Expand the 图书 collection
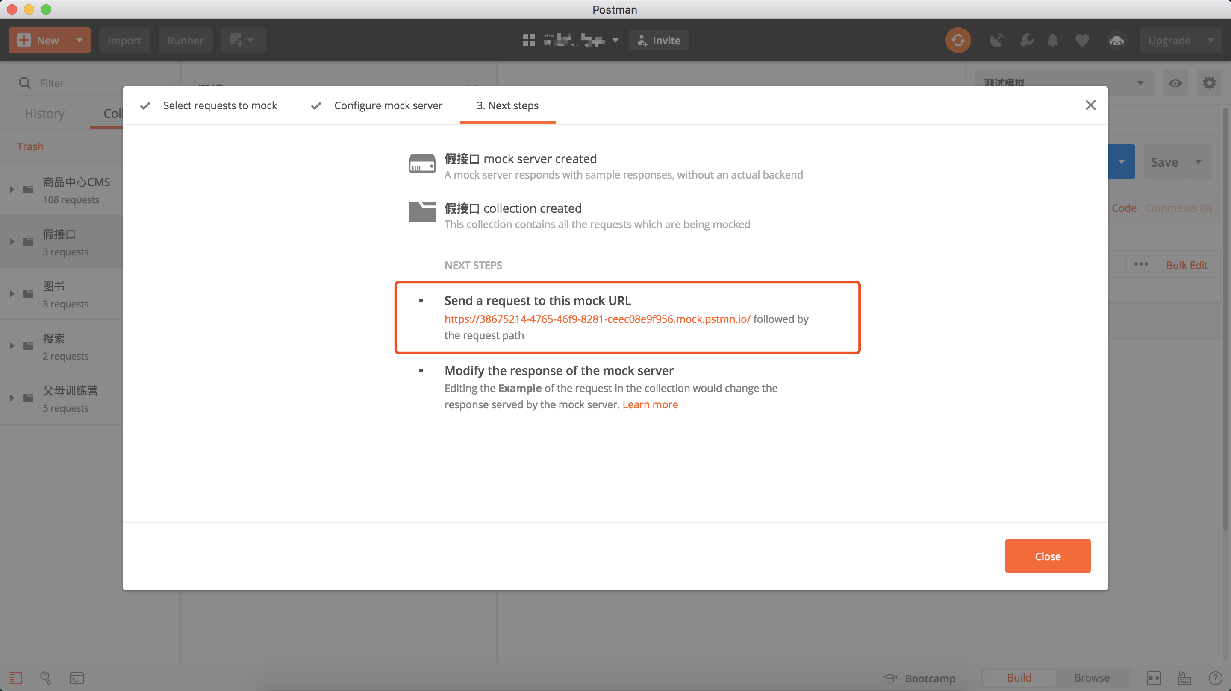This screenshot has width=1231, height=691. [x=12, y=294]
